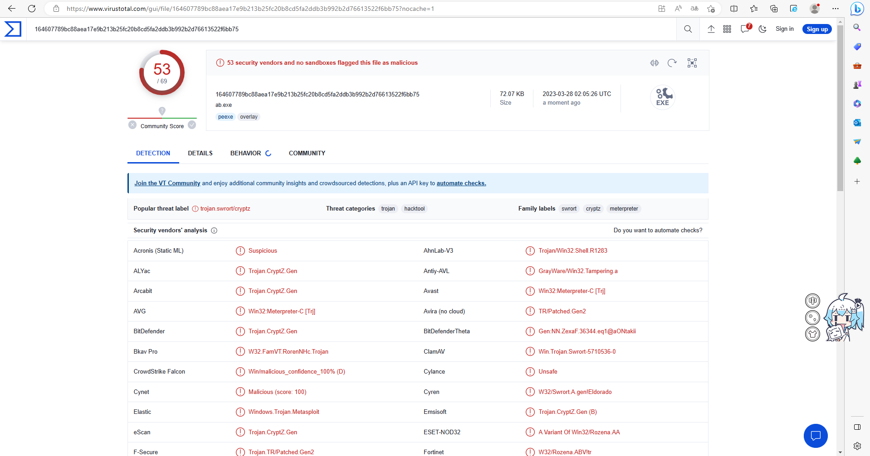Click the upload file icon
The image size is (870, 456).
point(711,29)
